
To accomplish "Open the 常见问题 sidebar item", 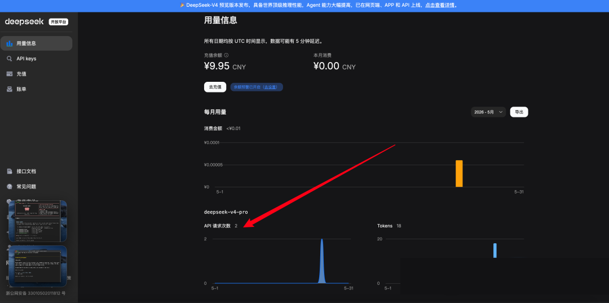I will tap(36, 186).
